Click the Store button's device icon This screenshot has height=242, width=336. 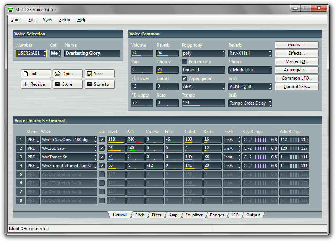(58, 84)
